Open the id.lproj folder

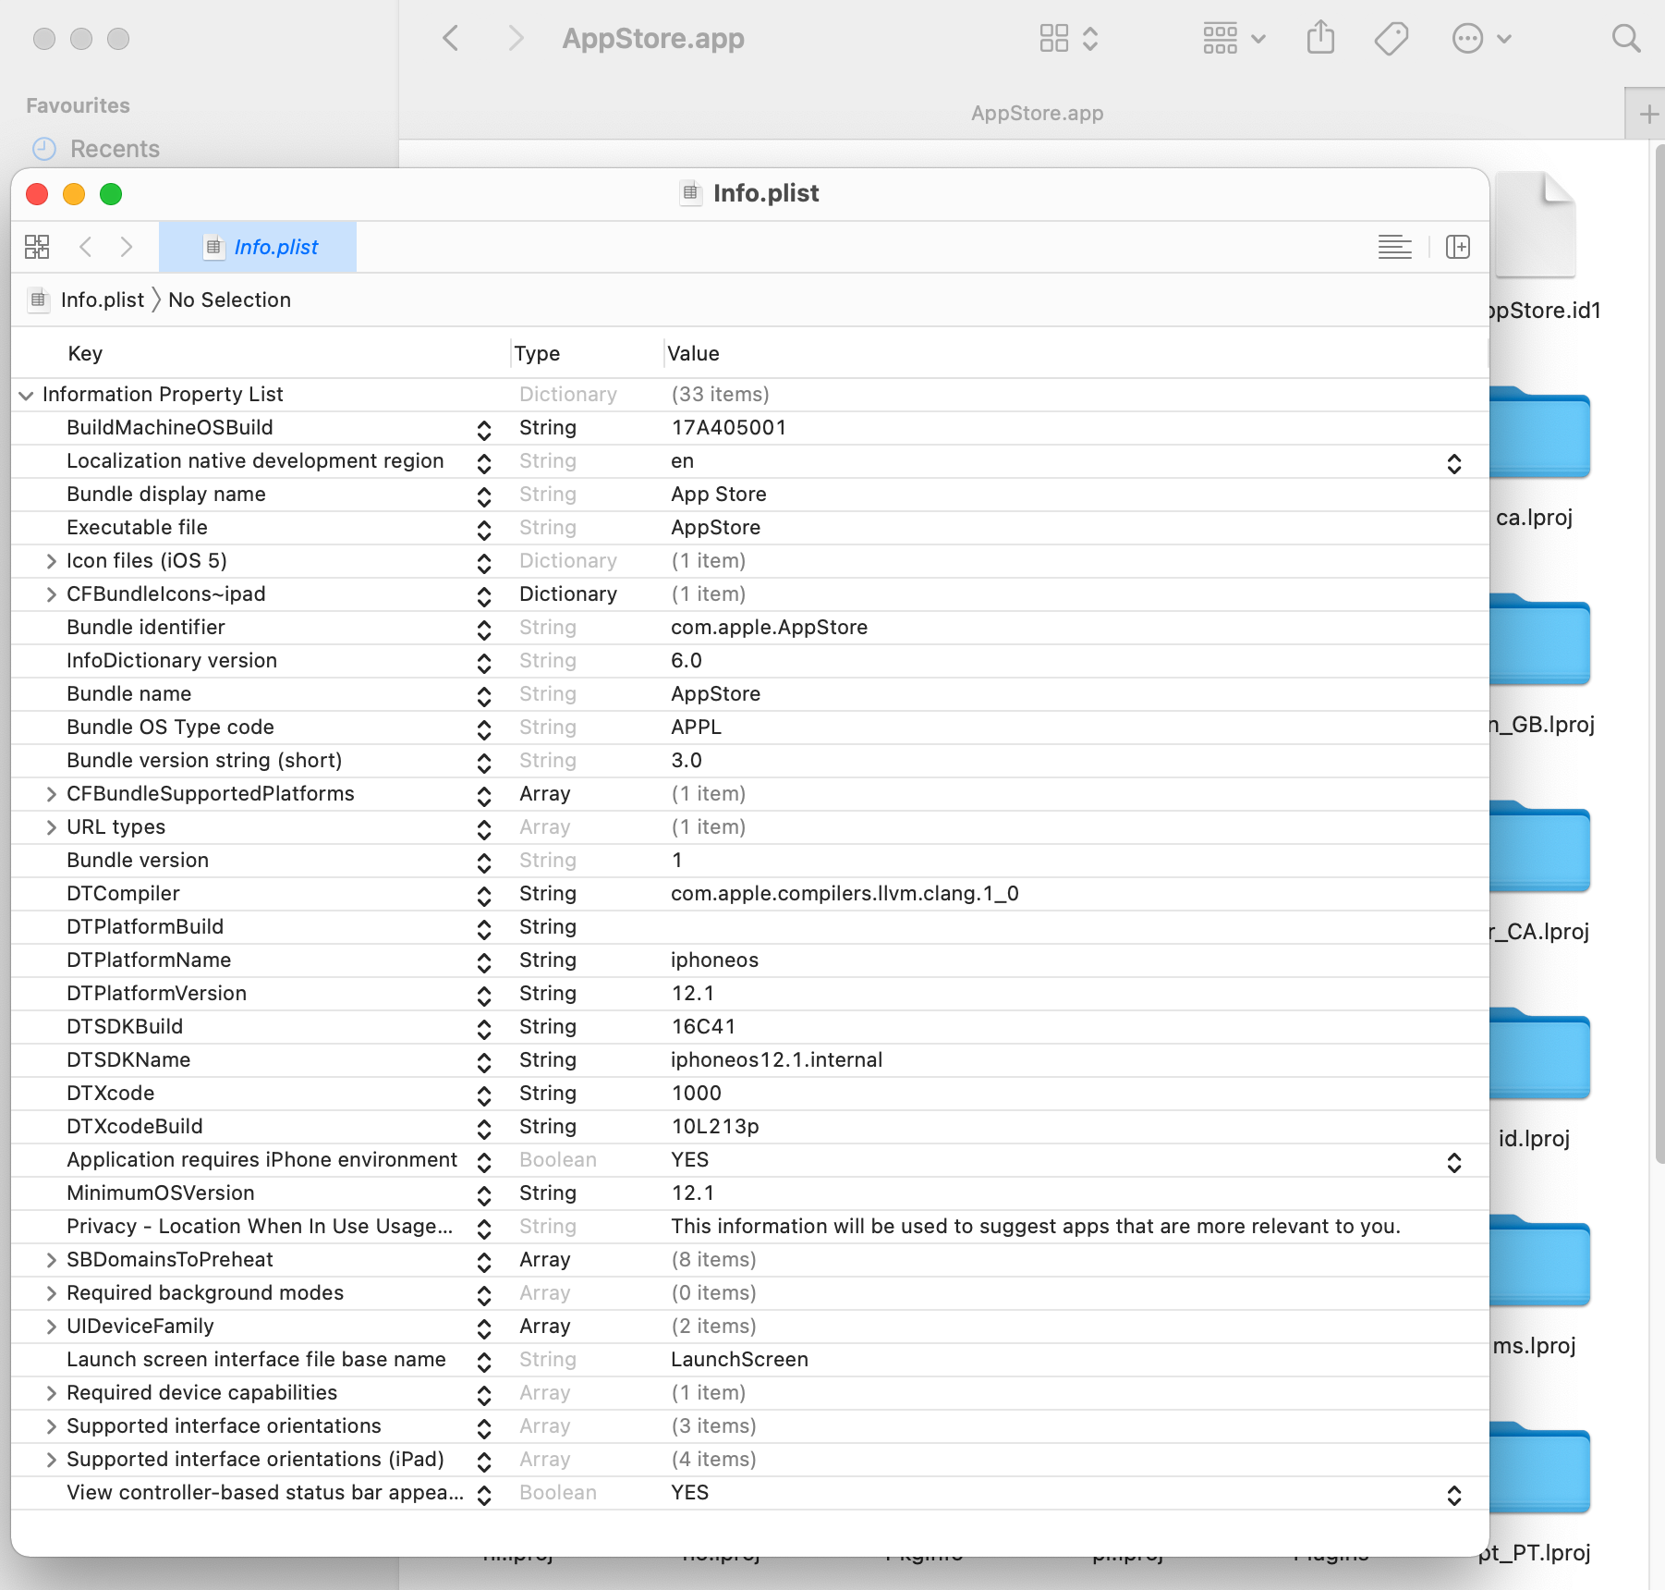click(x=1540, y=1056)
